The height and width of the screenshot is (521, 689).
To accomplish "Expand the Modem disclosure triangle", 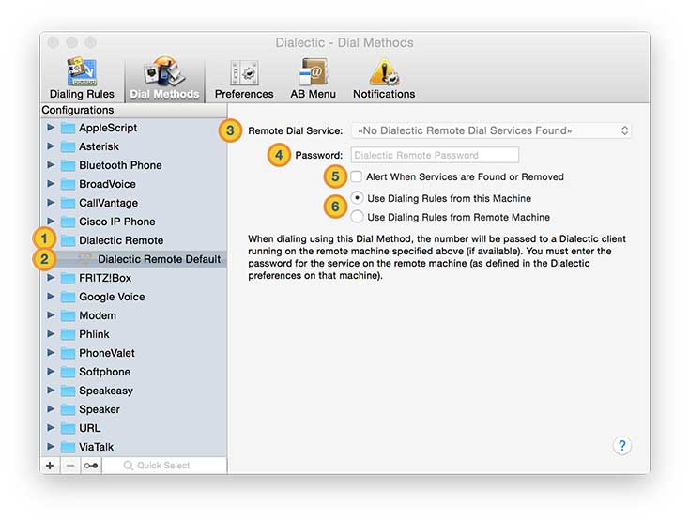I will pos(51,315).
